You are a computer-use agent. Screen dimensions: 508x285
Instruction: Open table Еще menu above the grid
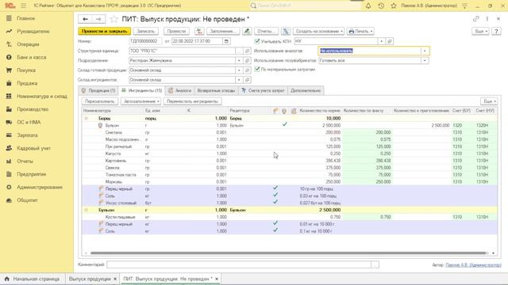tap(489, 101)
